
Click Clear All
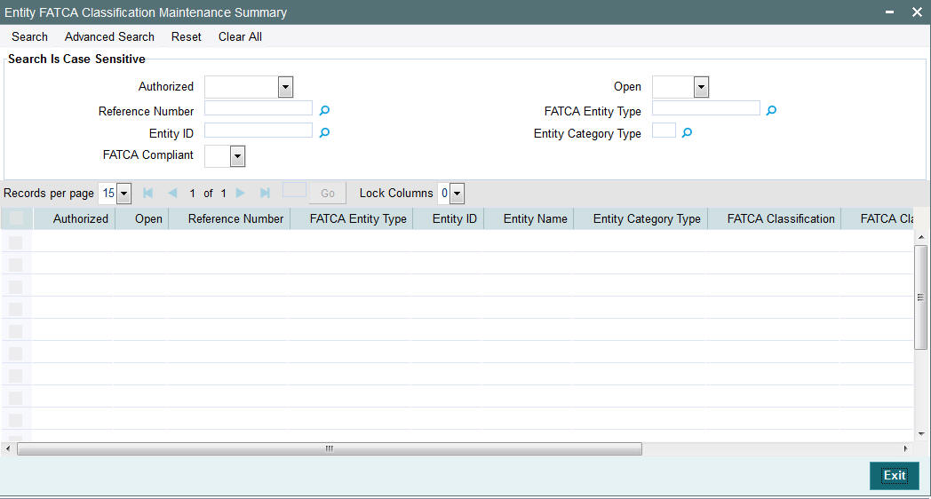tap(240, 36)
